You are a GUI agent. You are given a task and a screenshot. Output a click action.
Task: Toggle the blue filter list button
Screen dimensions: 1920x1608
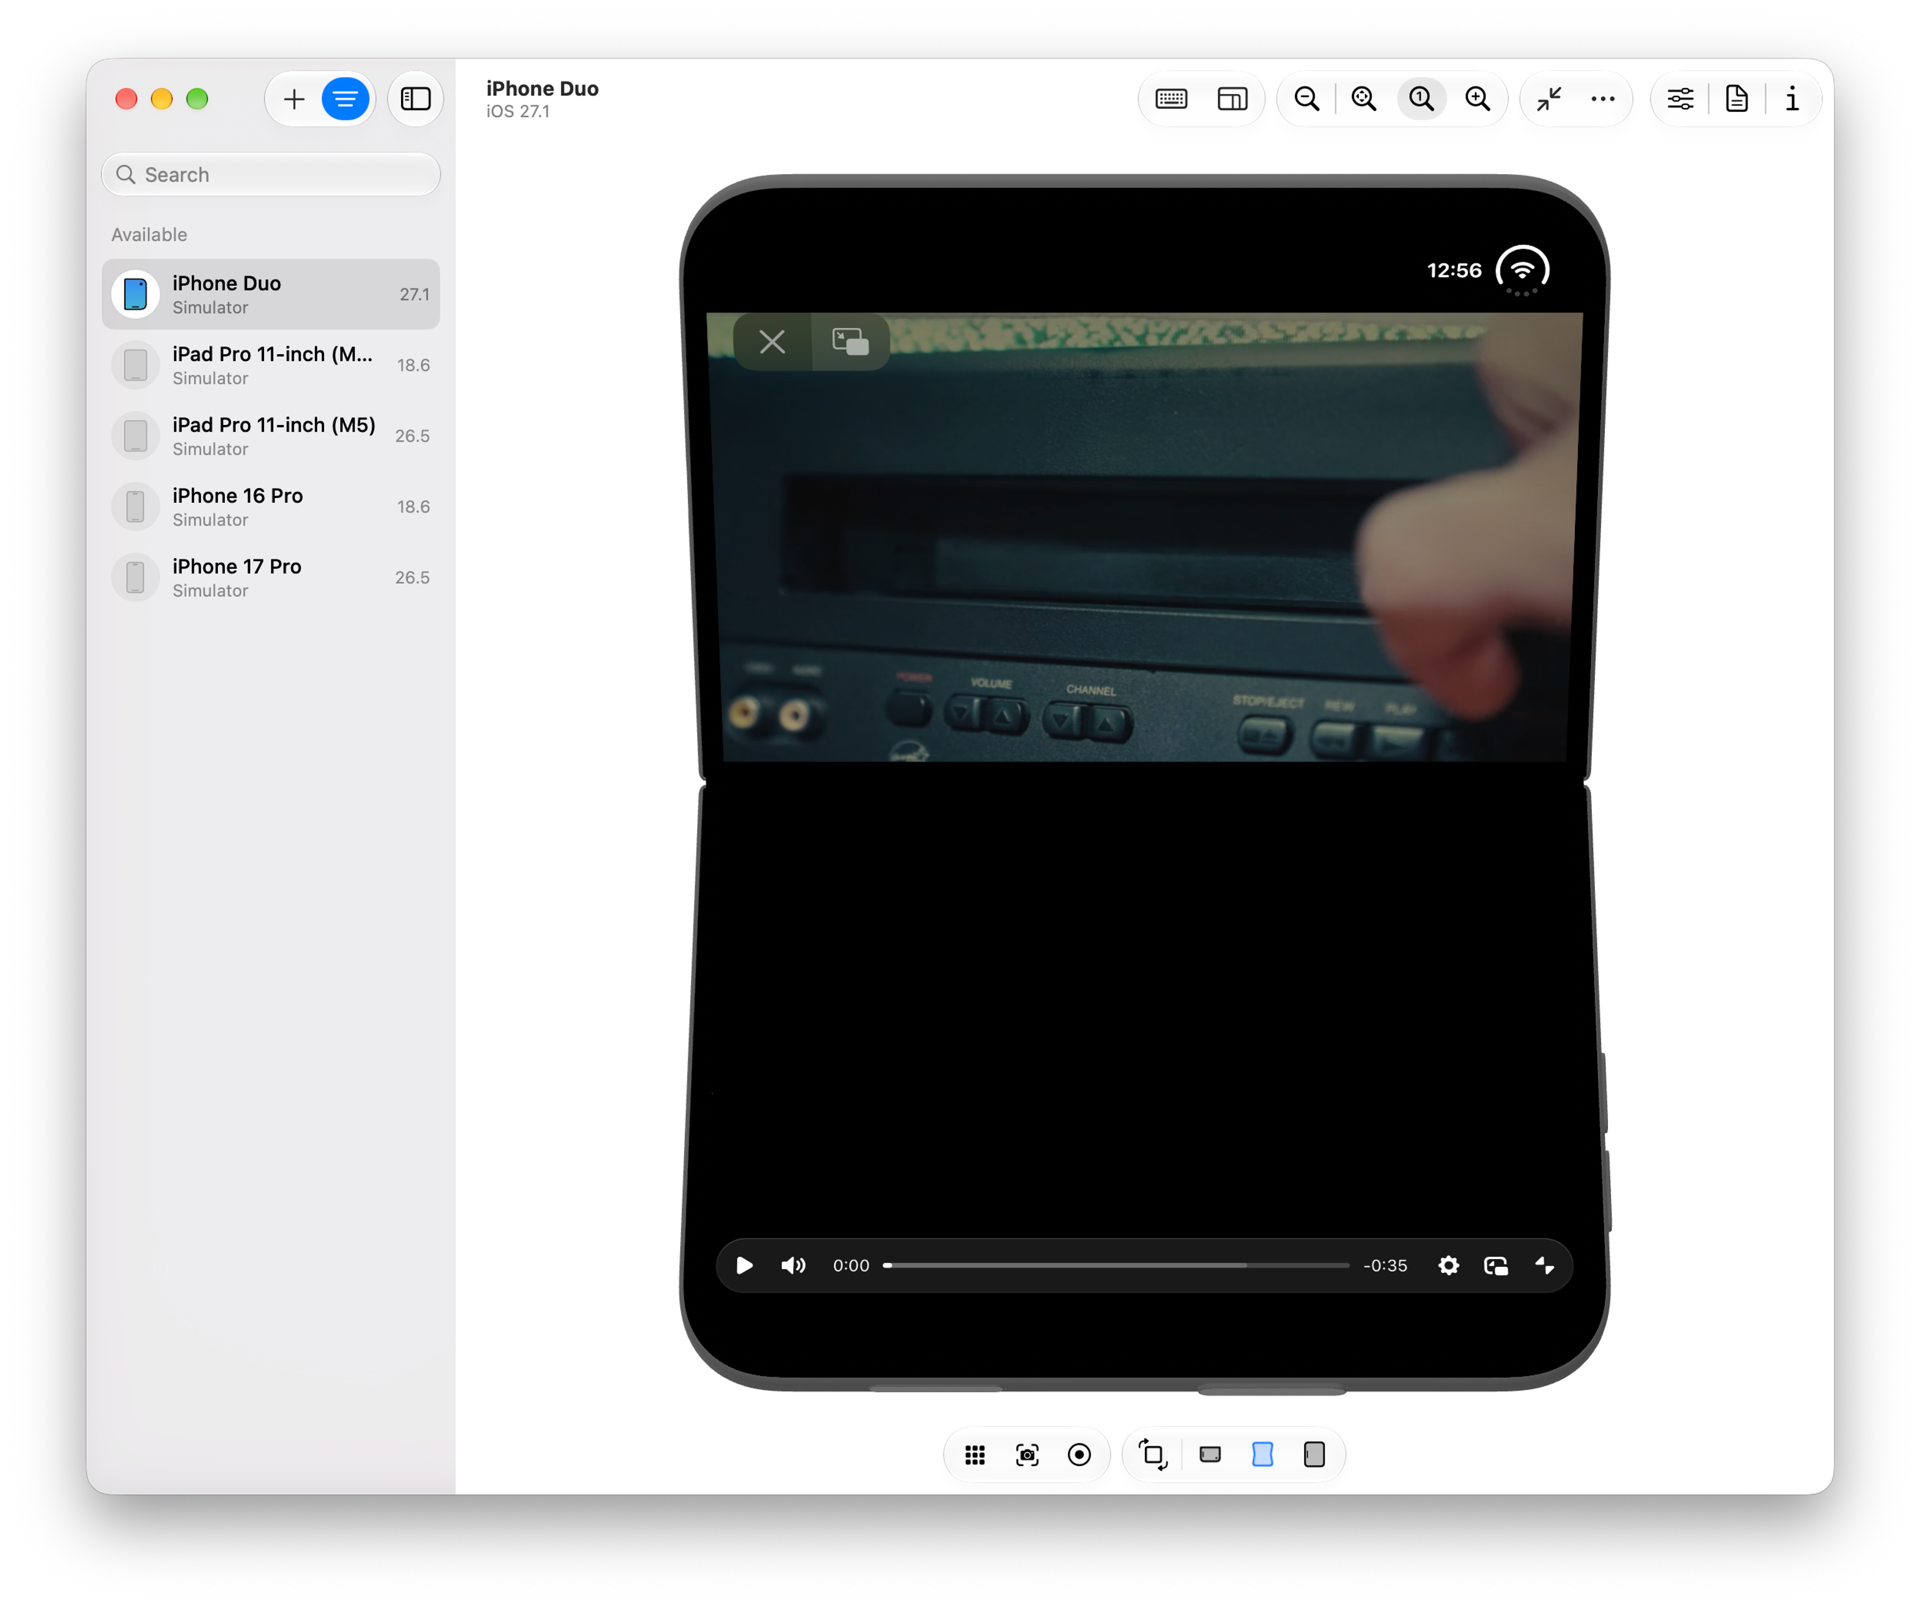[344, 99]
